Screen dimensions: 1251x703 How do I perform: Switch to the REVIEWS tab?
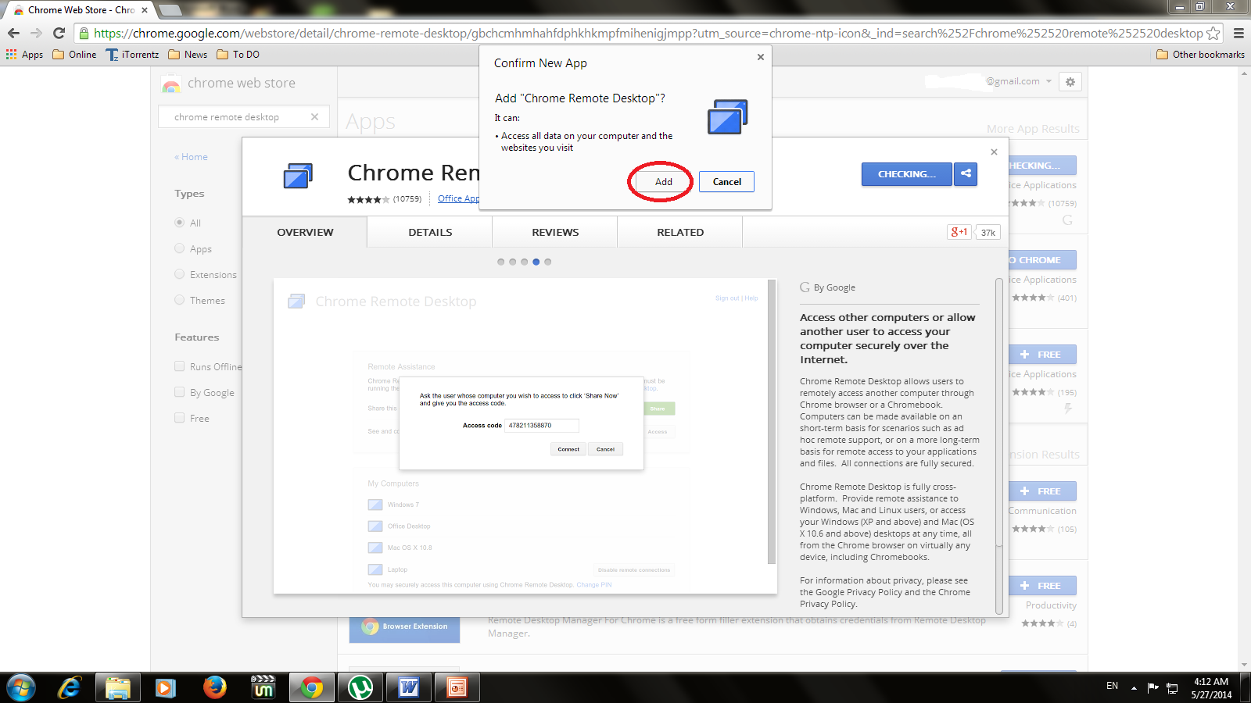554,232
